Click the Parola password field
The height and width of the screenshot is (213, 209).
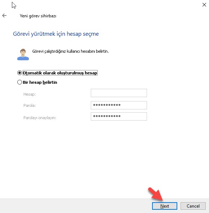pyautogui.click(x=119, y=105)
